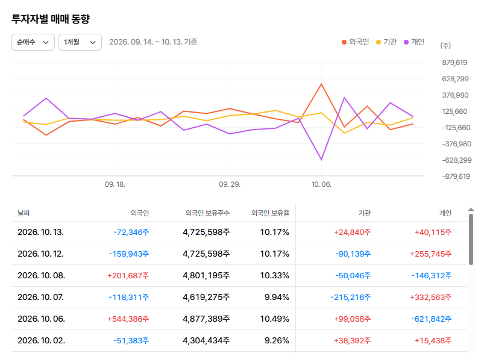The image size is (487, 353).
Task: Click the 879,619 y-axis label
Action: point(454,63)
